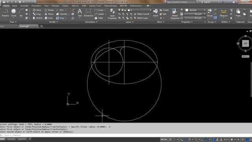Image resolution: width=252 pixels, height=142 pixels.
Task: Insert a Table from Annotation panel
Action: [x=99, y=18]
